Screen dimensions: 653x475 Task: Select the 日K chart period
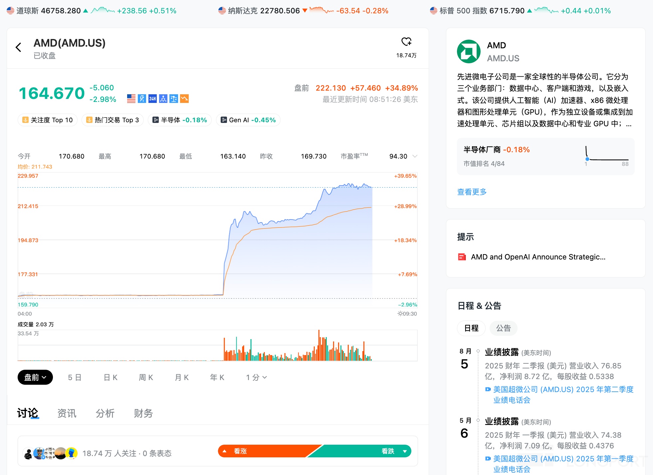point(110,377)
